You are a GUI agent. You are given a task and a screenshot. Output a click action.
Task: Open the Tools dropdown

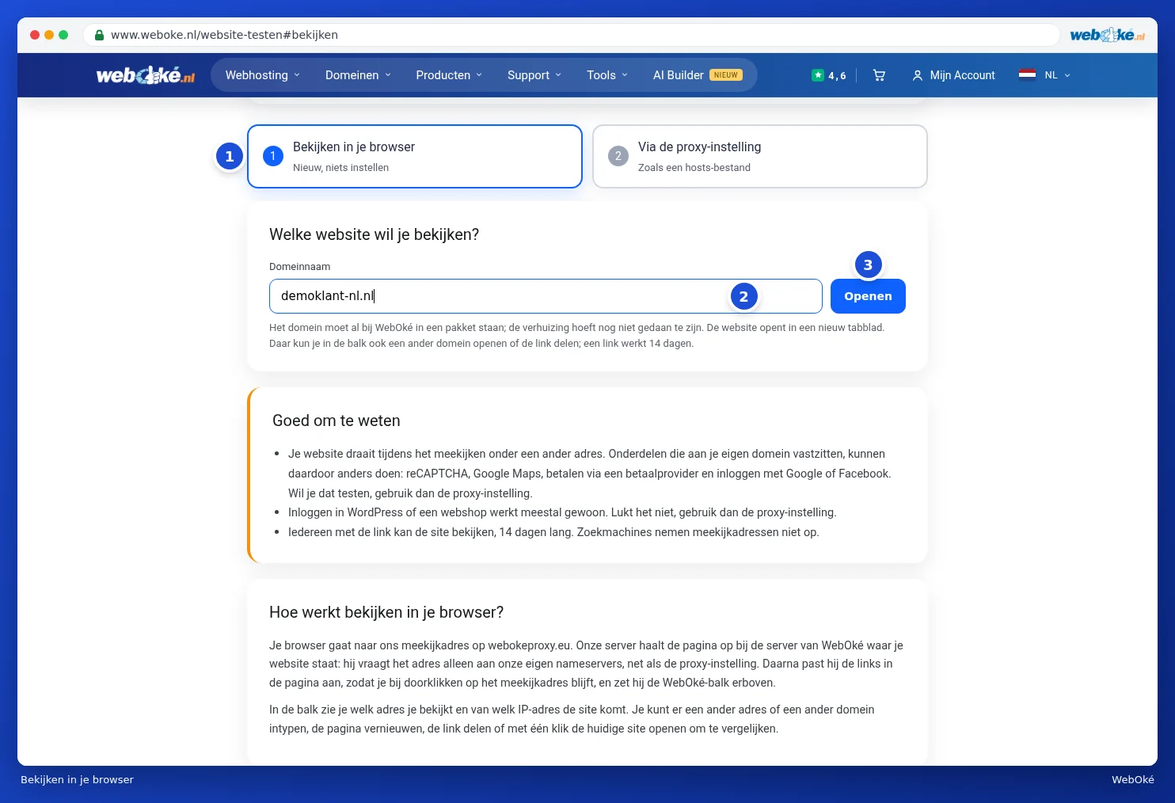tap(607, 75)
